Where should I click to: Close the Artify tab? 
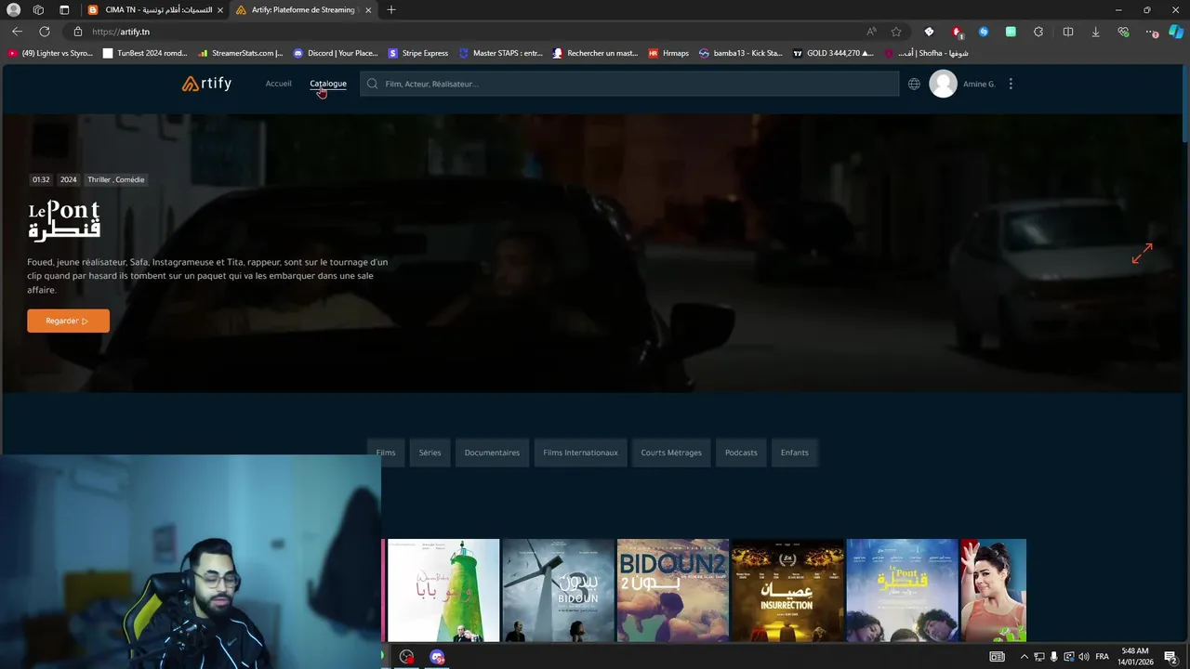coord(369,10)
